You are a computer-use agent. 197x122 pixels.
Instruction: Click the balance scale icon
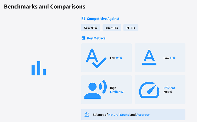tap(87, 114)
